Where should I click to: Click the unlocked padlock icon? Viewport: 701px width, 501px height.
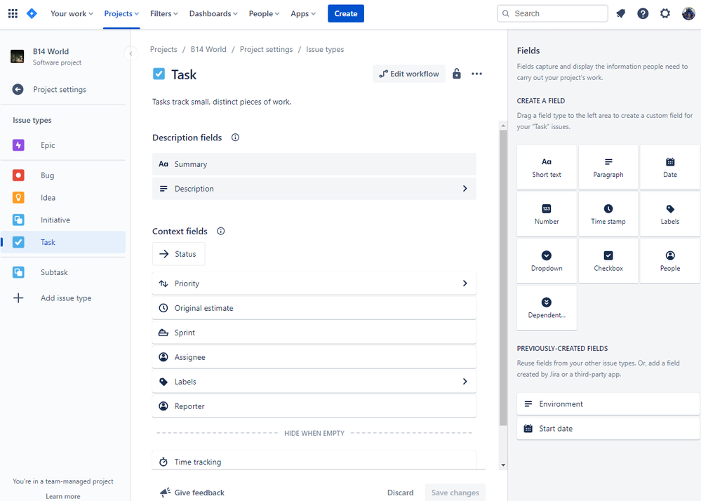point(456,74)
